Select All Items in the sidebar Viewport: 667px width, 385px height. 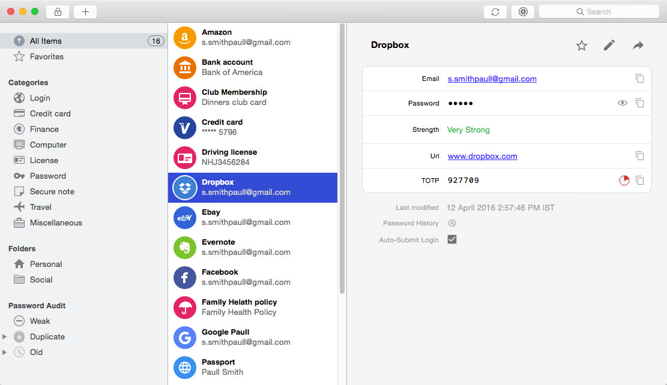[83, 41]
